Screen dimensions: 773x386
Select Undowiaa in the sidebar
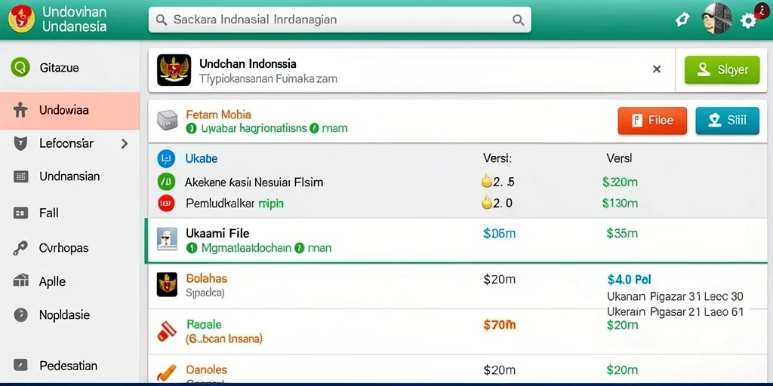[x=70, y=110]
